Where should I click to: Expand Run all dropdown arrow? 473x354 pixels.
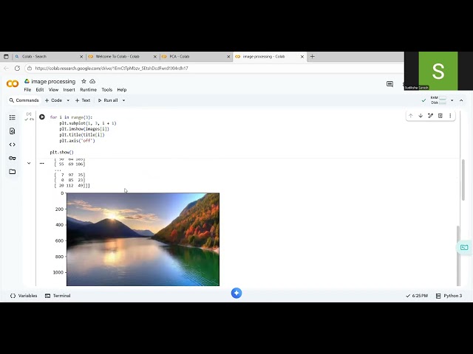(x=123, y=100)
